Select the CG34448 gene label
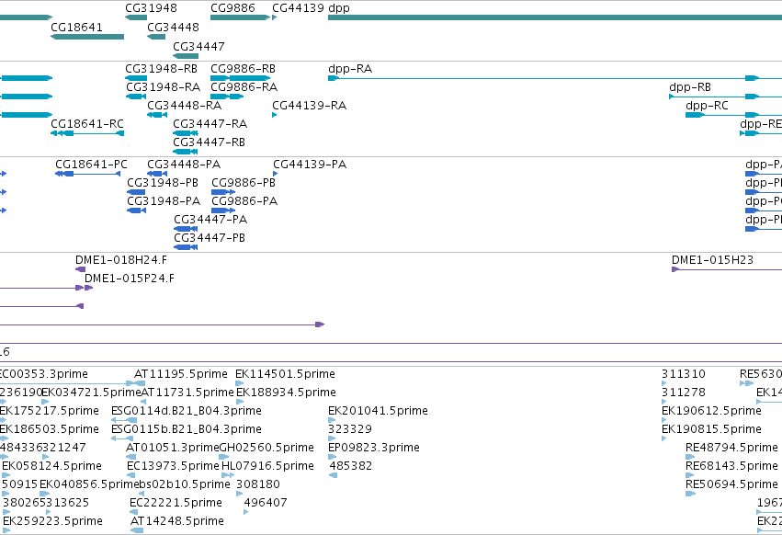Image resolution: width=782 pixels, height=535 pixels. [x=173, y=27]
